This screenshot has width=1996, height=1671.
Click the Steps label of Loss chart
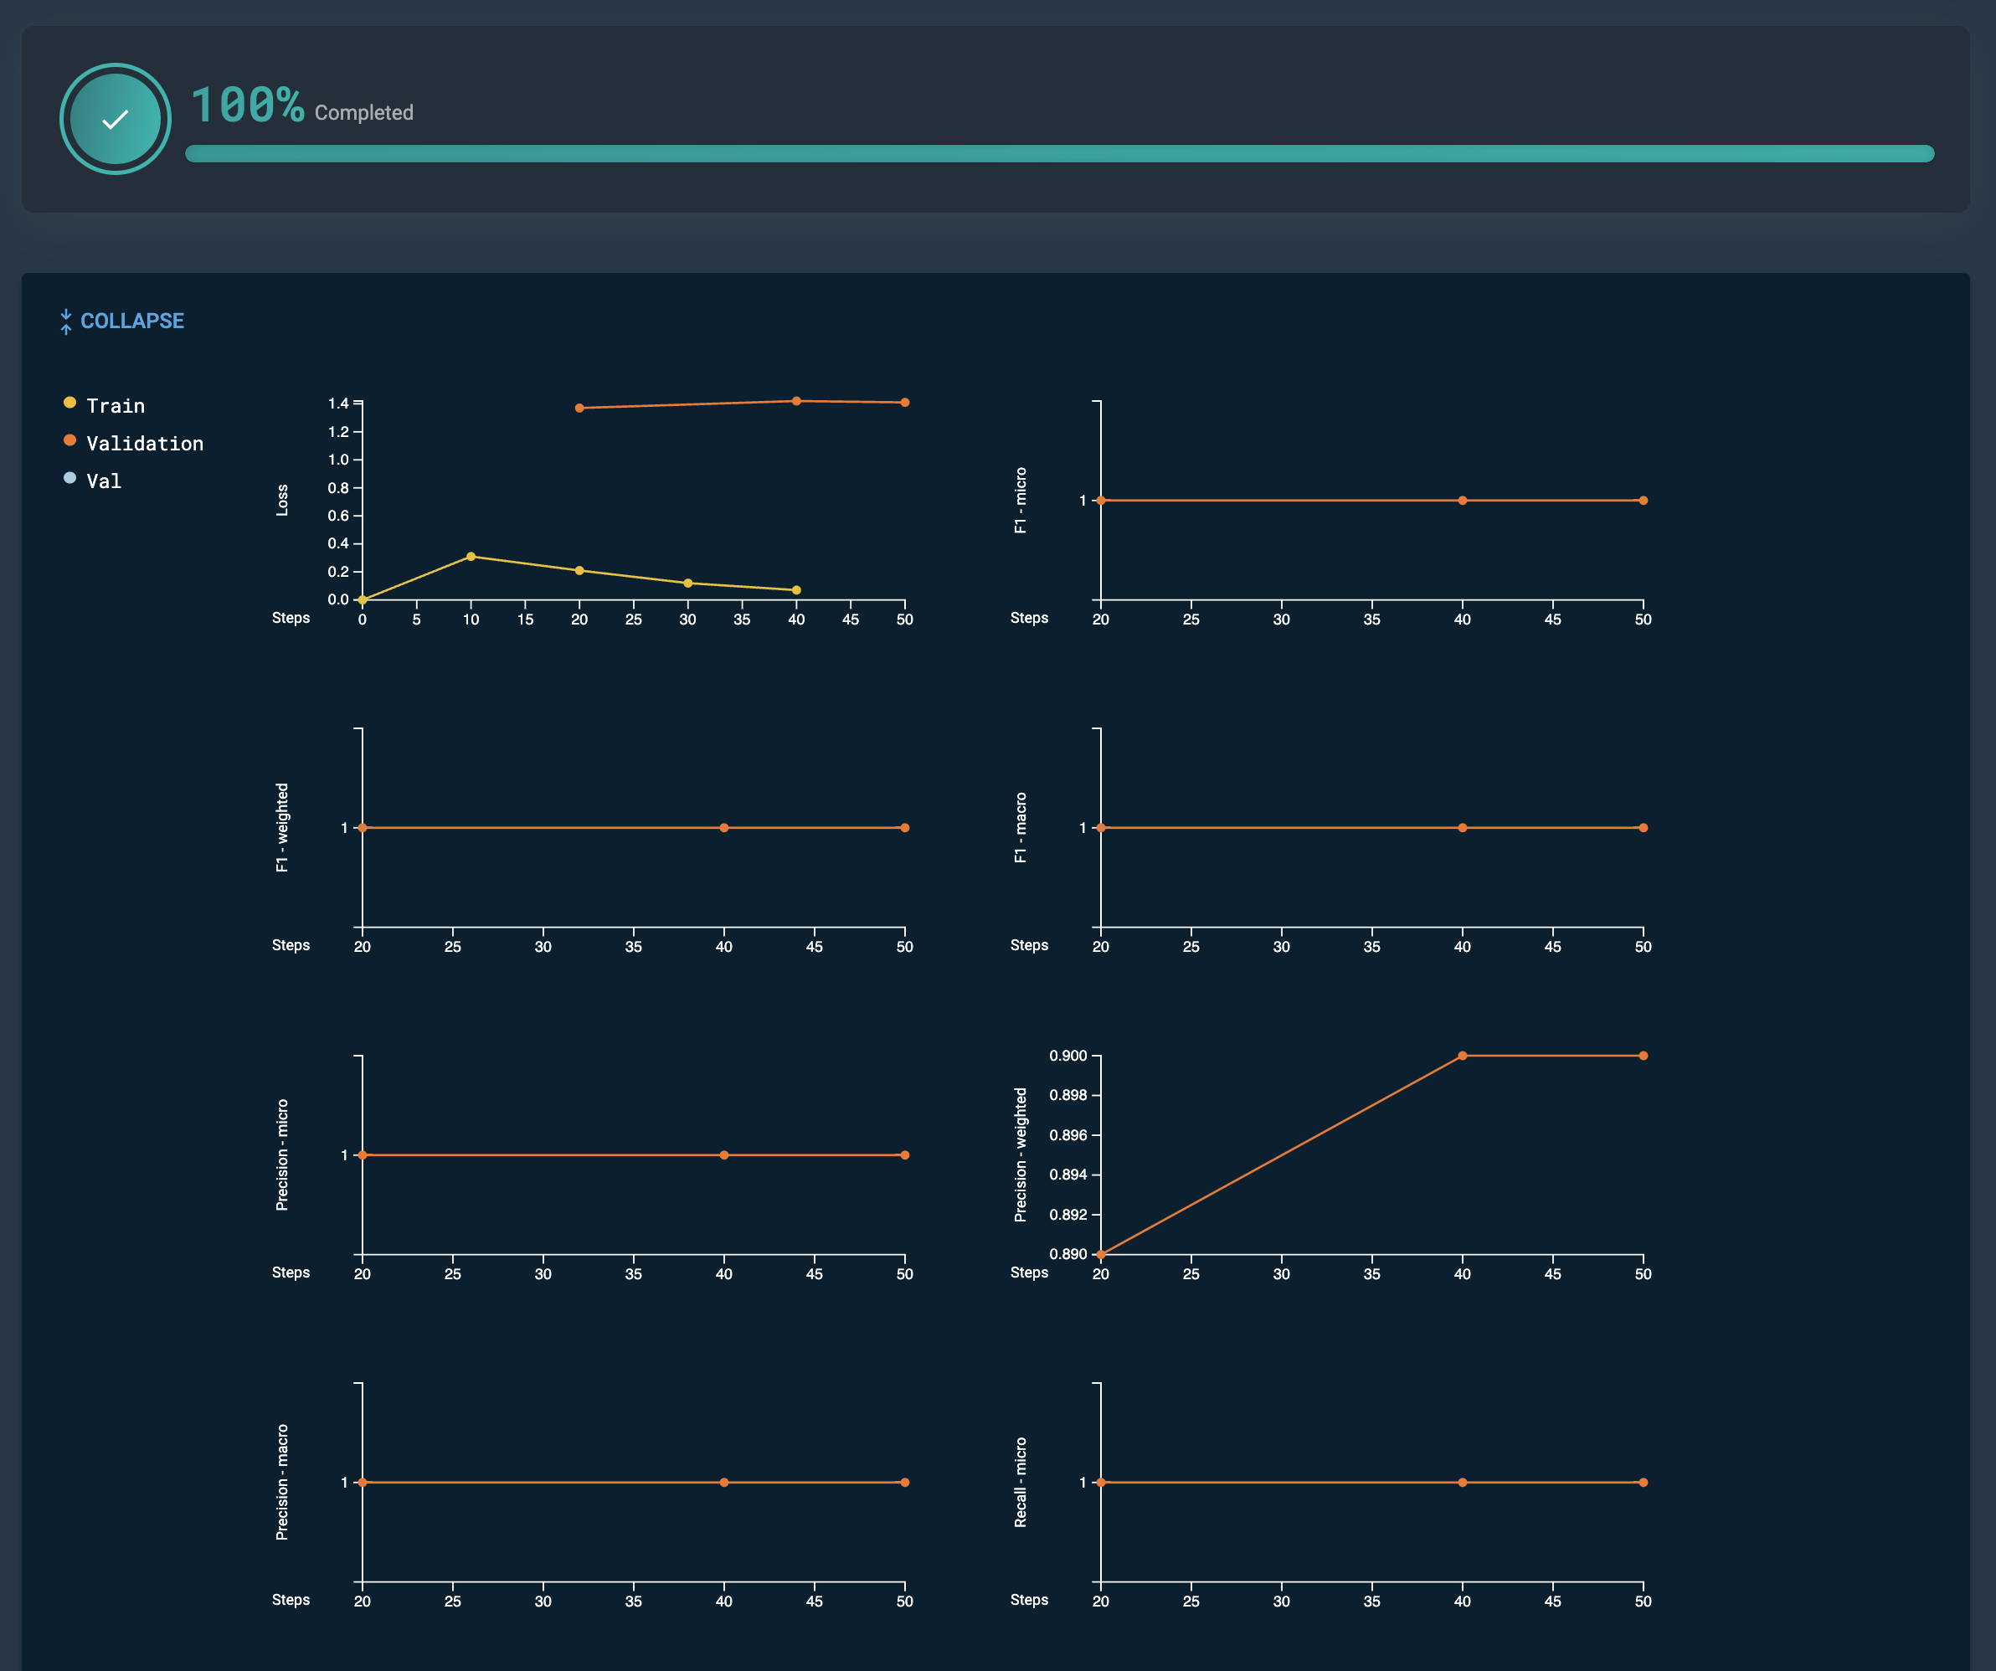(291, 618)
